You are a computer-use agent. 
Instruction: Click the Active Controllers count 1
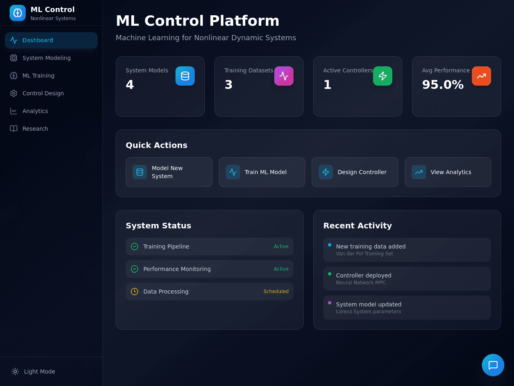pos(327,85)
